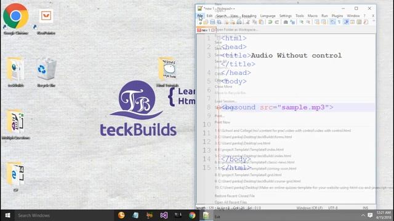
Task: Click the taskbar clock showing 12:21 AM
Action: coord(384,215)
